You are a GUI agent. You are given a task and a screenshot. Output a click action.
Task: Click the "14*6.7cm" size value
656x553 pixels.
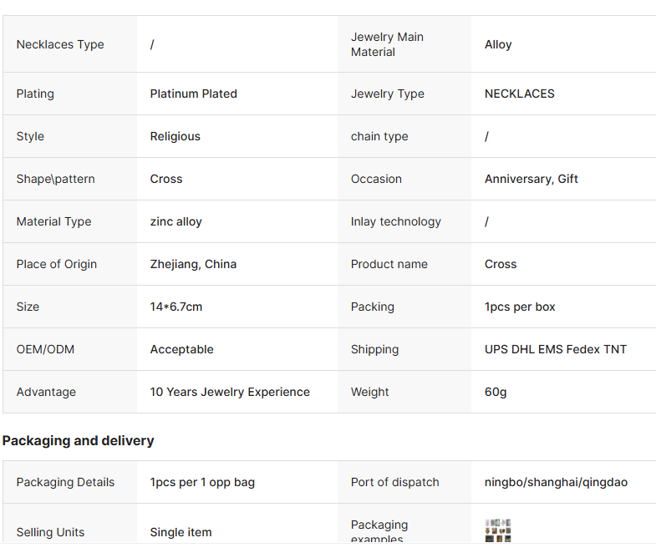[175, 307]
